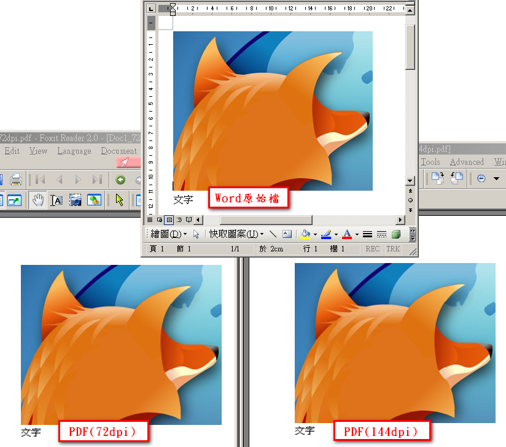
Task: Click rotate page clockwise icon in right window
Action: click(438, 178)
